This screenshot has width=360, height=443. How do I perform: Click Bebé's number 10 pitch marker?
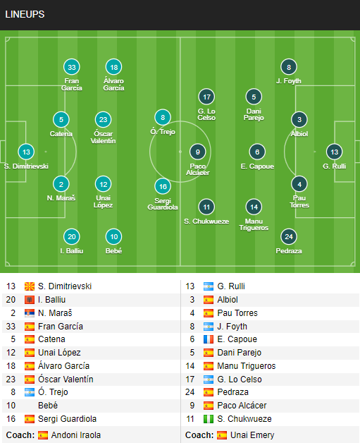coord(113,237)
